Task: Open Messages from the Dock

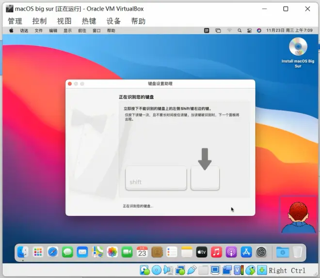Action: click(67, 252)
